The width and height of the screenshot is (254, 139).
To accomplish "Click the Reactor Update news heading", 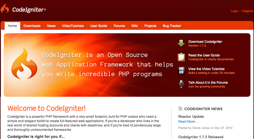I will (x=191, y=117).
